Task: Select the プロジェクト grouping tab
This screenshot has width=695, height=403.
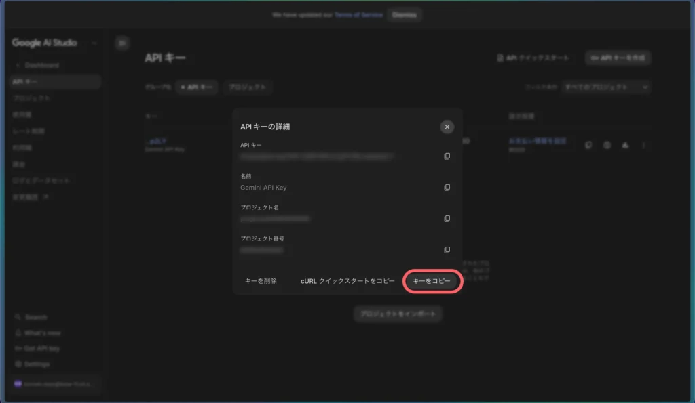Action: 247,87
